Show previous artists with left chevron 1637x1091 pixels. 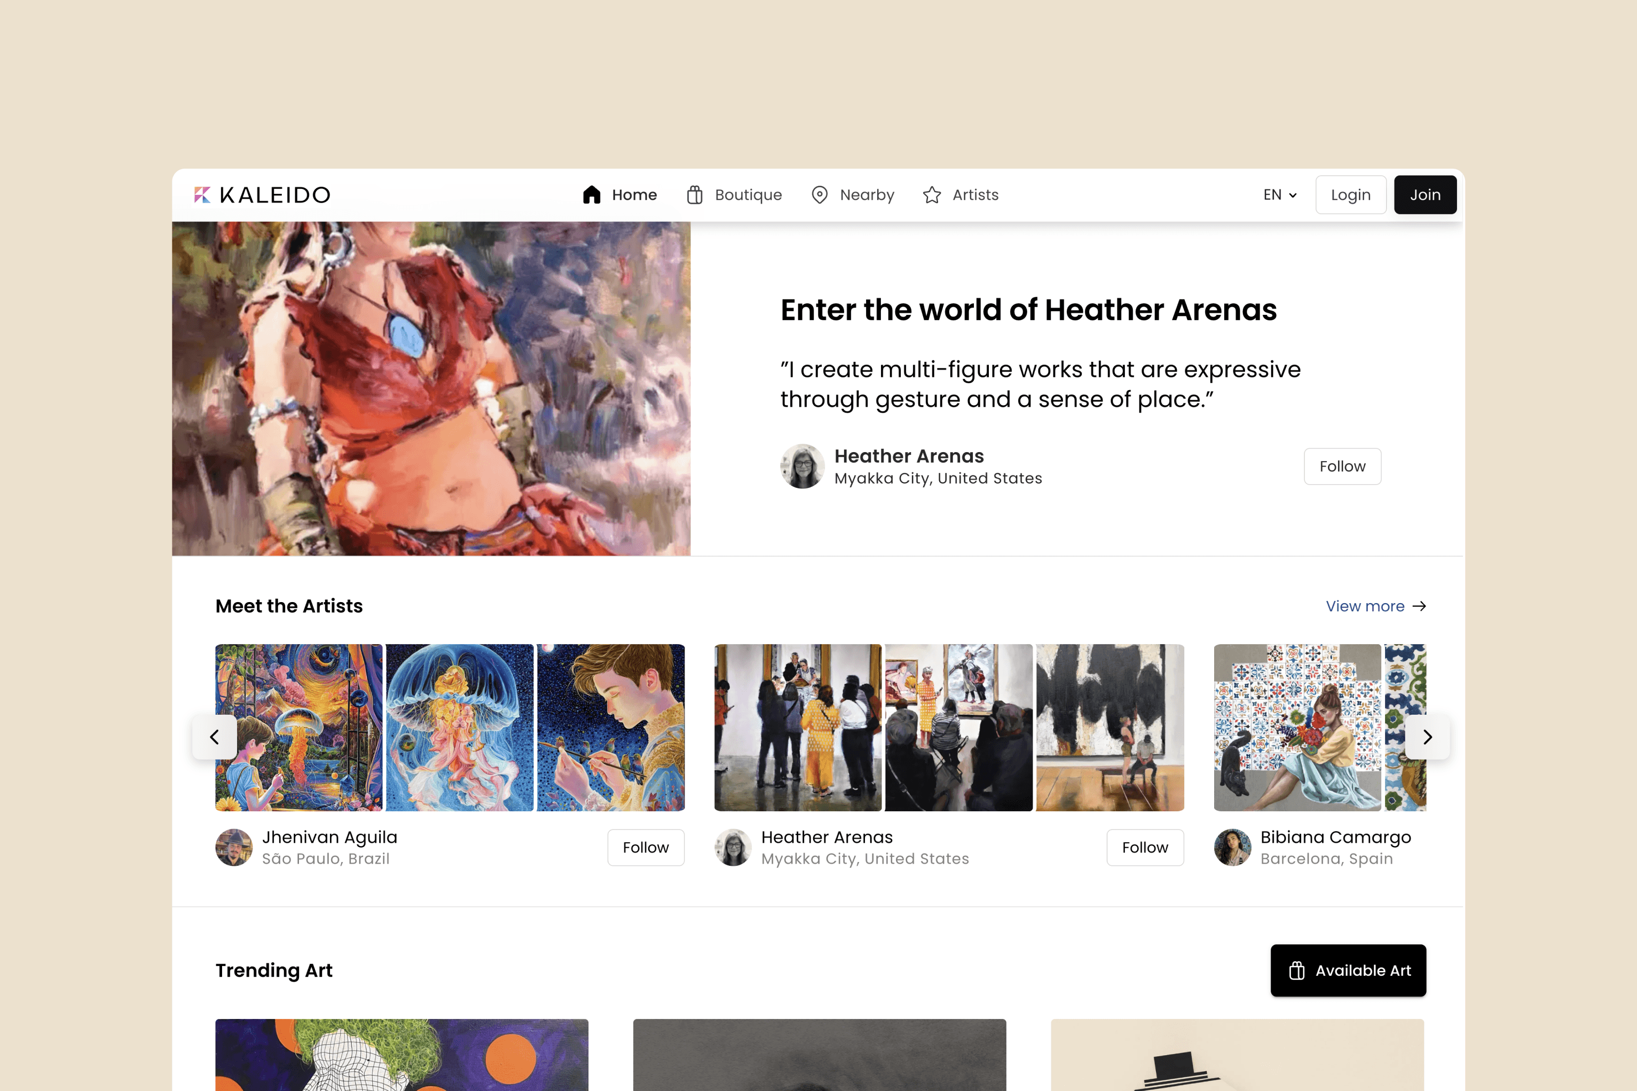pos(215,737)
